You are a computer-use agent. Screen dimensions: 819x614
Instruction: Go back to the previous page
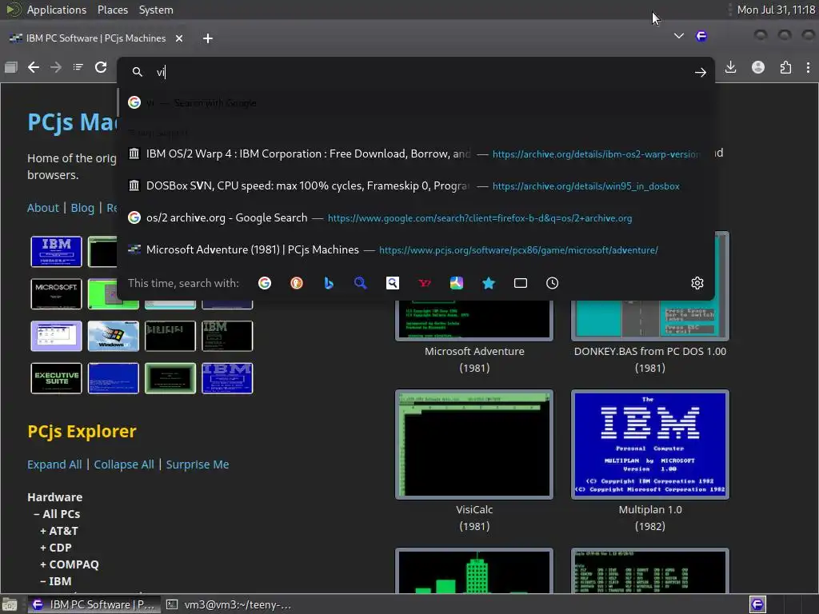34,67
